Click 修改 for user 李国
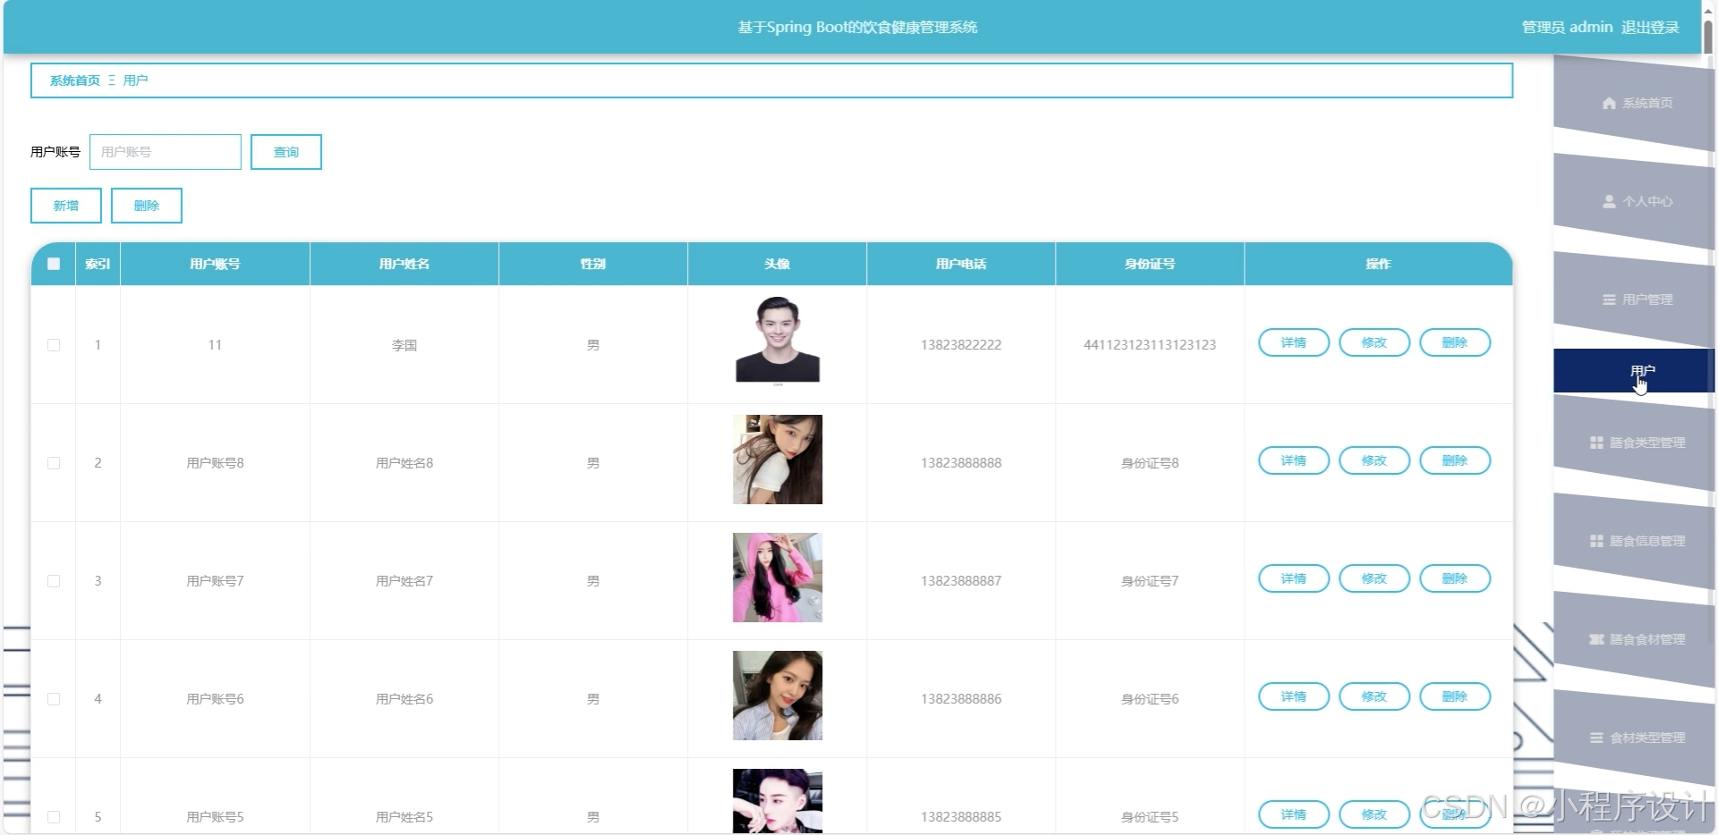This screenshot has width=1718, height=835. (x=1374, y=342)
